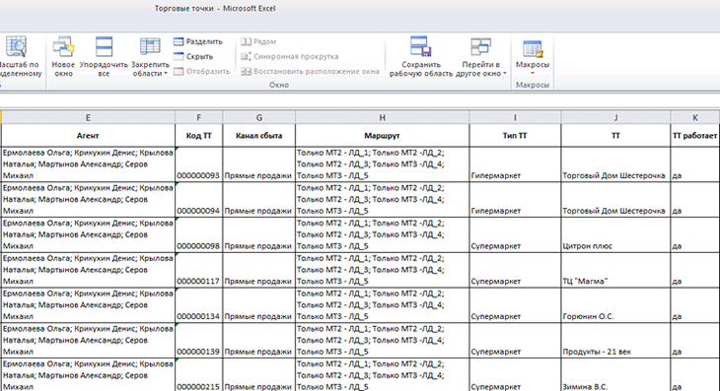720x391 pixels.
Task: Click Упорядочить все arrange icon
Action: click(x=104, y=46)
